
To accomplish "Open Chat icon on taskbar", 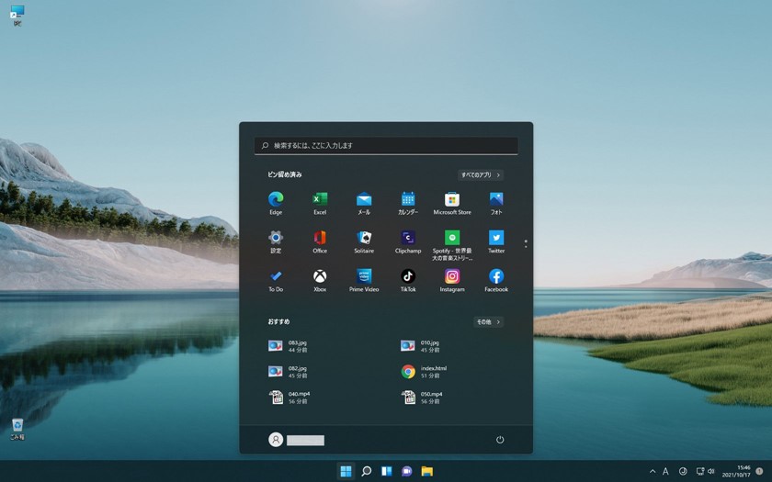I will pos(406,471).
